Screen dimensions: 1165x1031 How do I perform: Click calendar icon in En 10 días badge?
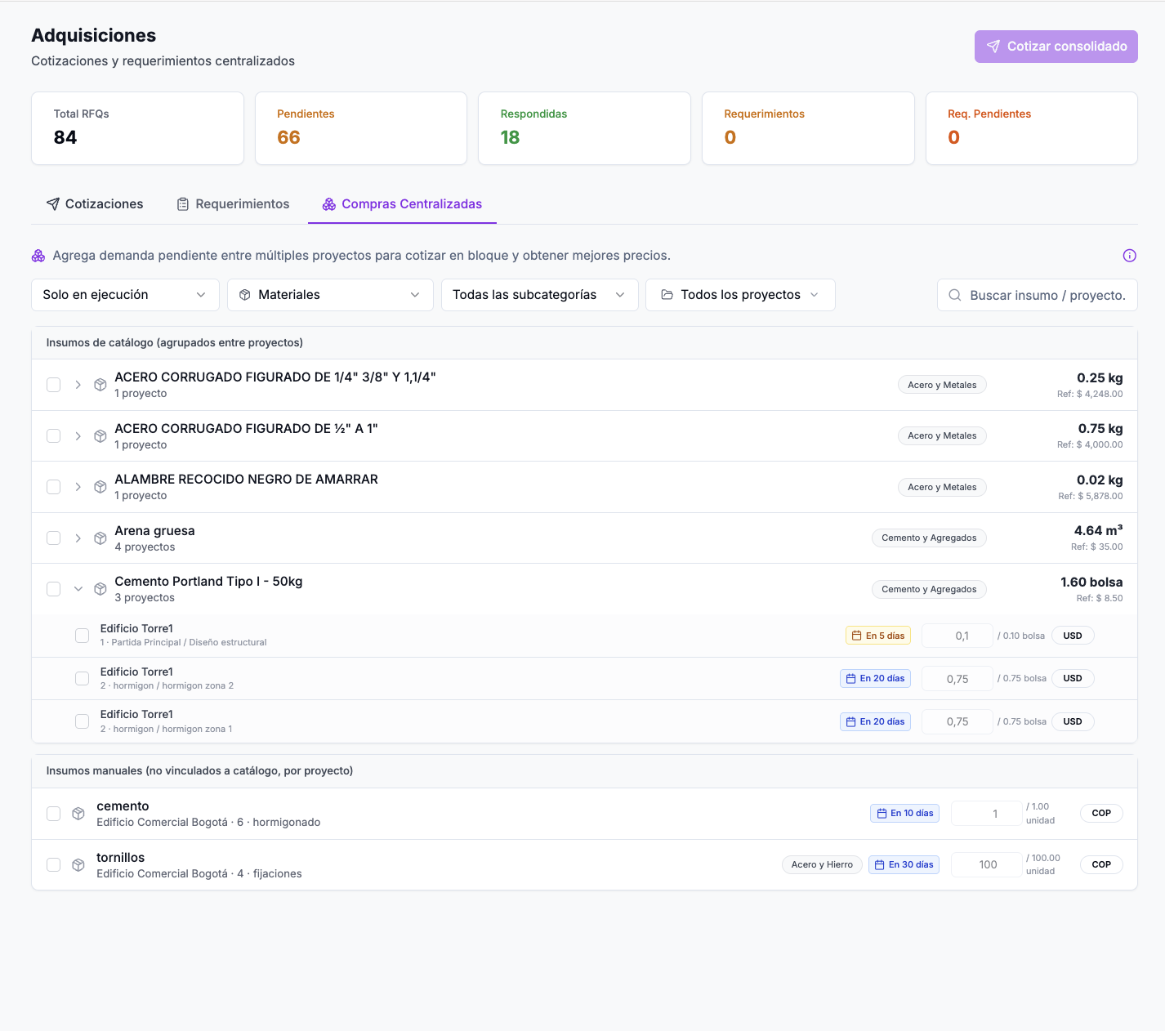(882, 814)
